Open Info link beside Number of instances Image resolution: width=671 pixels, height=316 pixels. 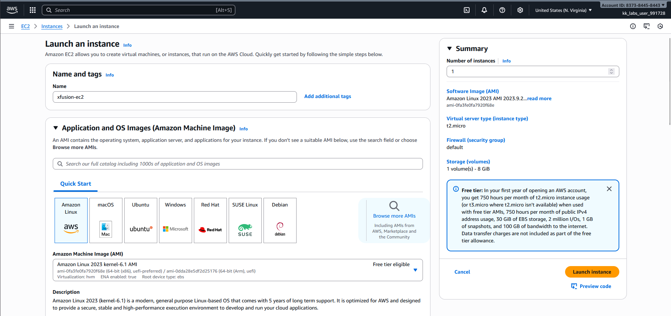coord(507,61)
